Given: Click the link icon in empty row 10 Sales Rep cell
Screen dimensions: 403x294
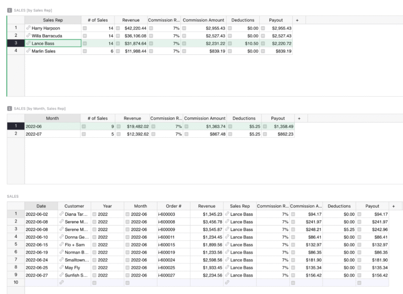Looking at the screenshot, I should click(x=227, y=282).
